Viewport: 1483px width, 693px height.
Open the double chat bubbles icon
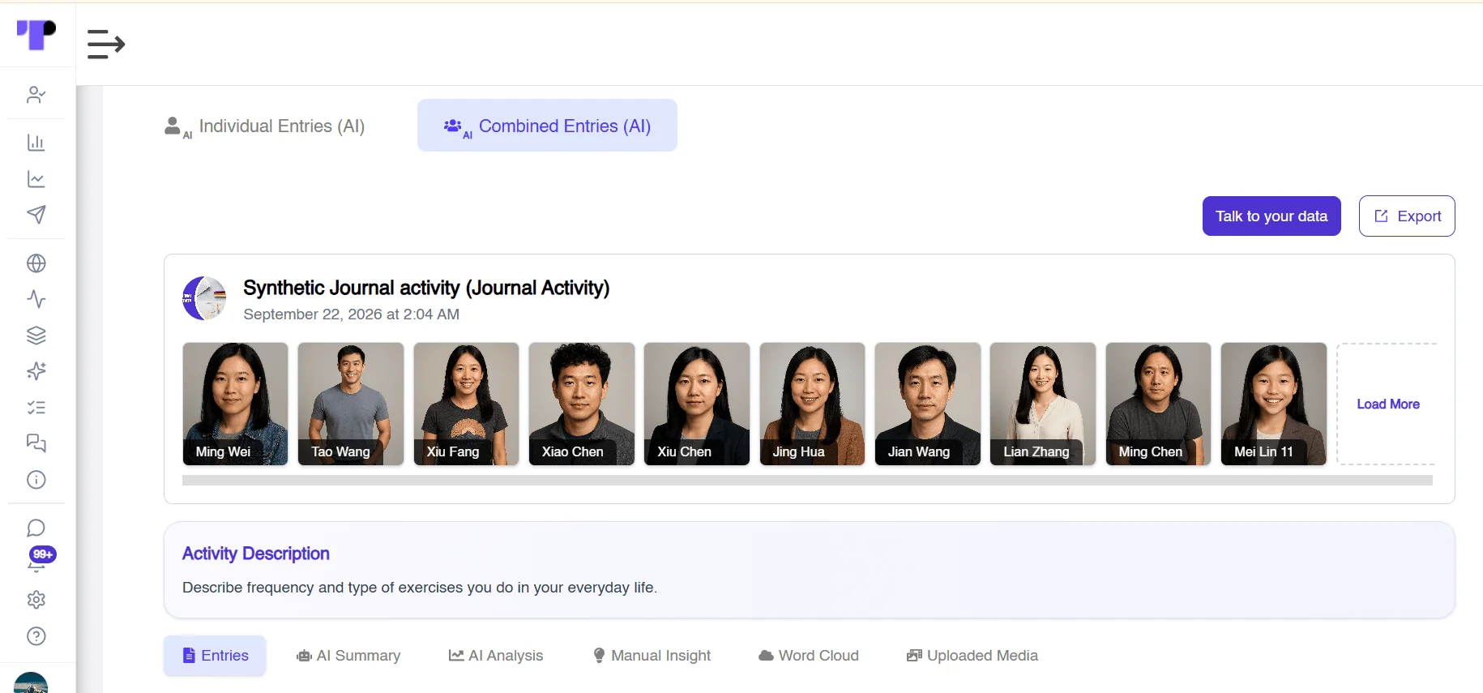(x=36, y=443)
